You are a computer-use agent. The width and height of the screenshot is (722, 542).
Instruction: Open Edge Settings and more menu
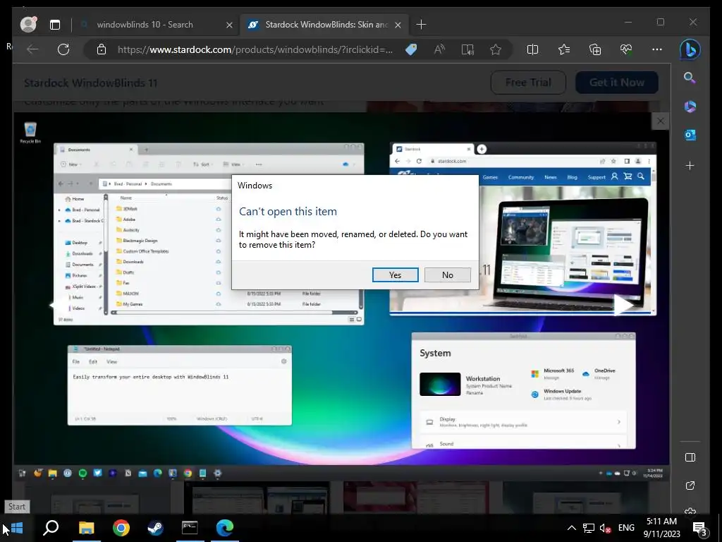click(657, 49)
